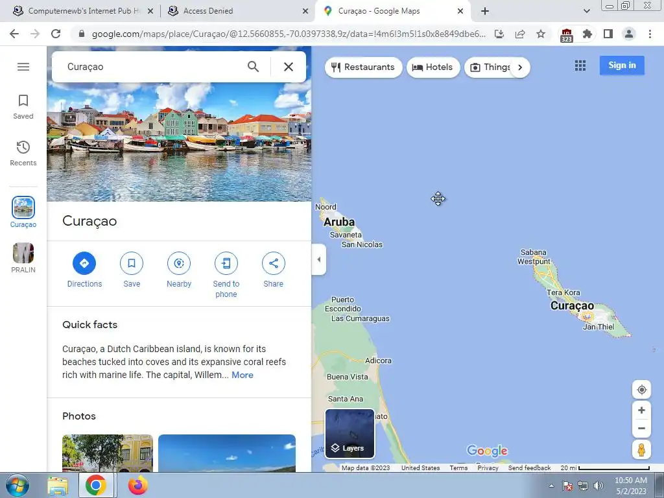Screen dimensions: 664x498
Task: Open Saved places in sidebar
Action: pos(23,107)
